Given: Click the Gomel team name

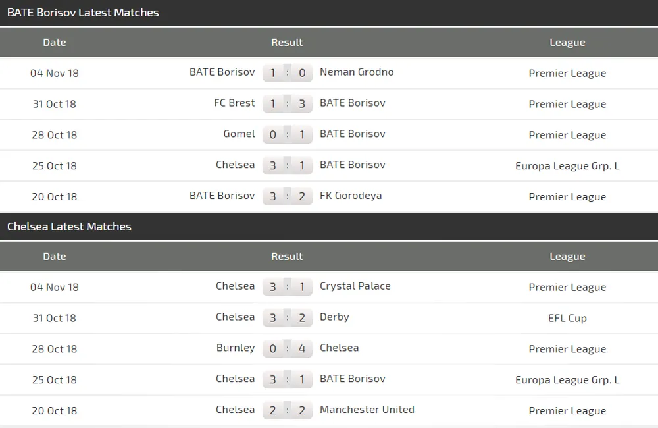Looking at the screenshot, I should pos(239,134).
